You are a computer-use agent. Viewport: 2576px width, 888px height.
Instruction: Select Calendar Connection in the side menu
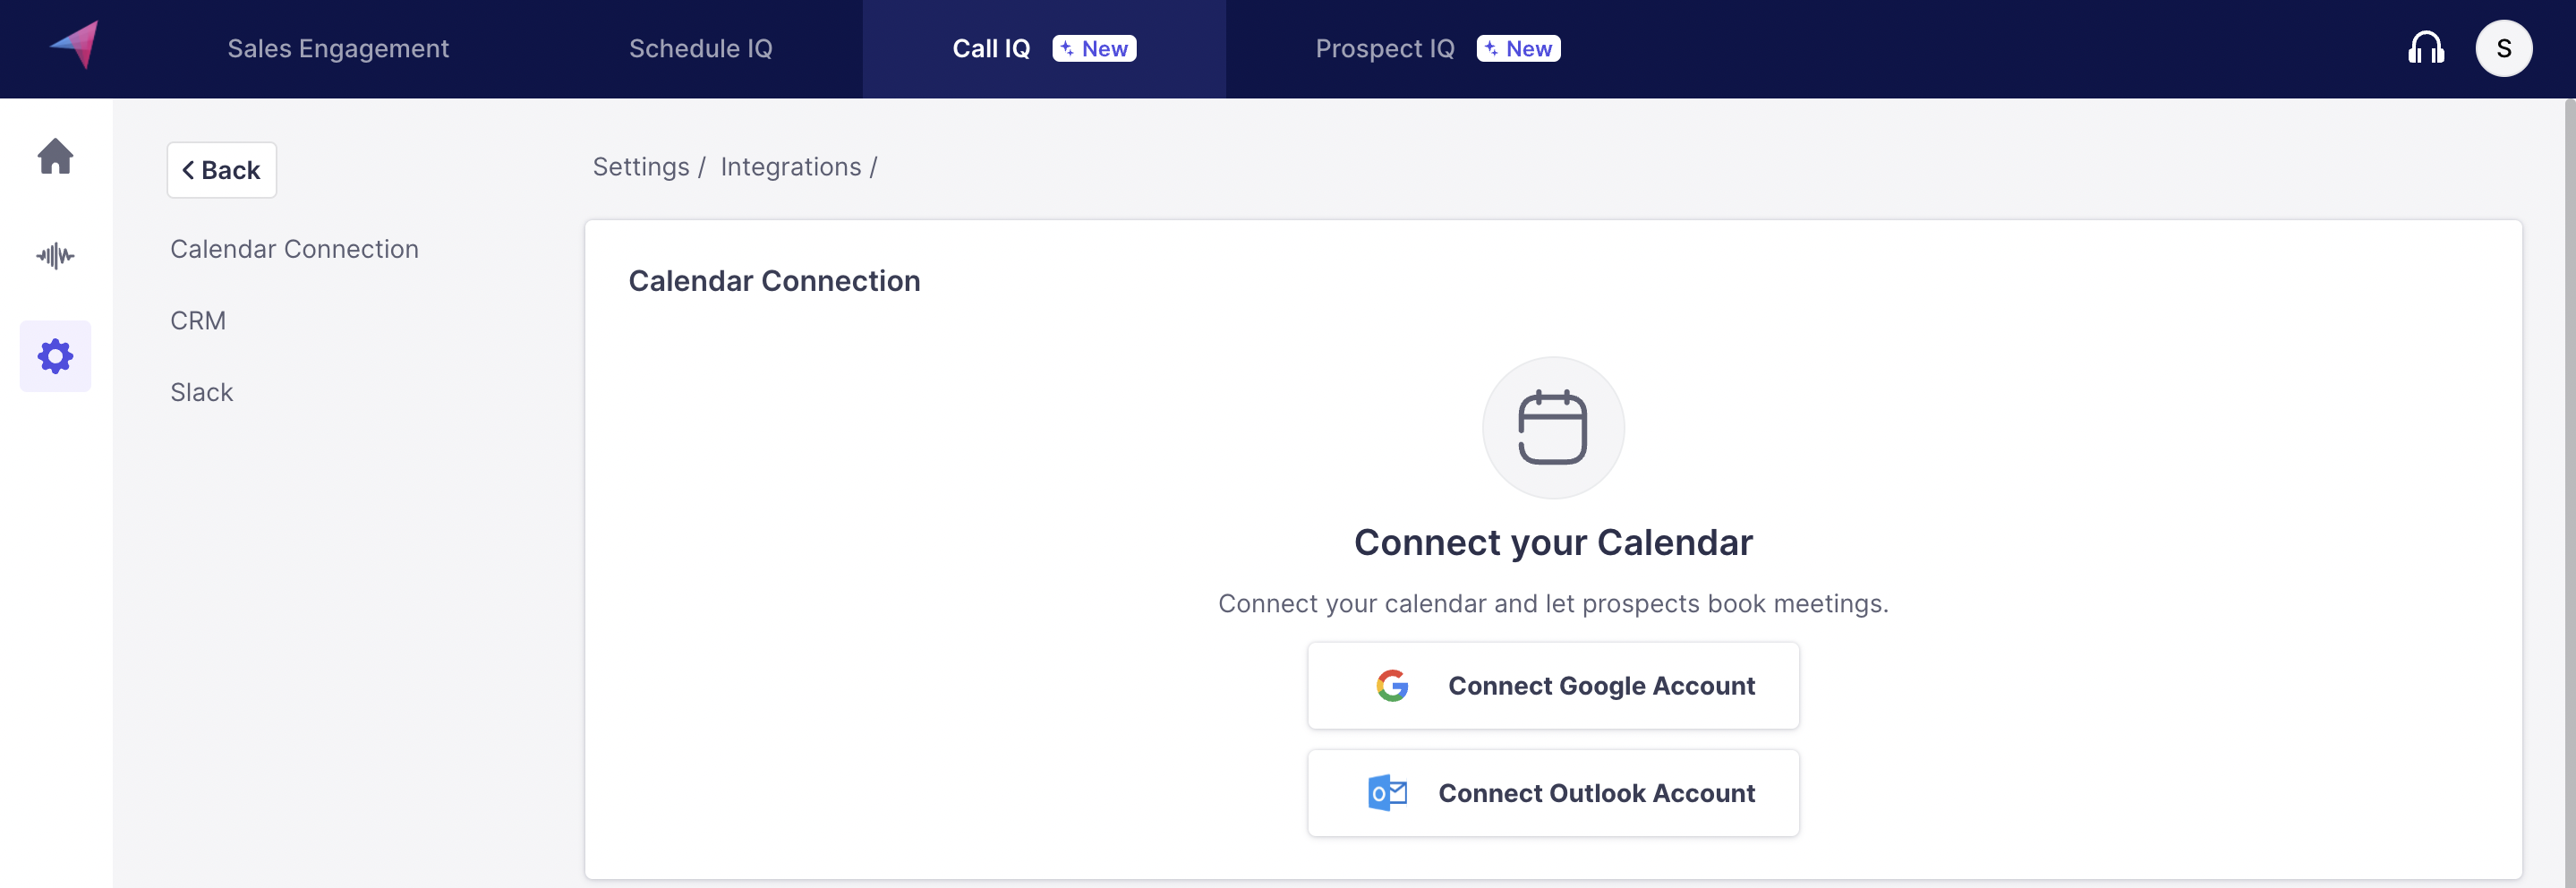294,249
